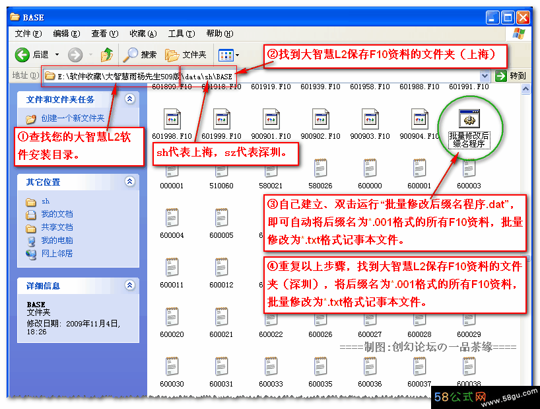Go up one folder level
This screenshot has width=540, height=409.
107,55
